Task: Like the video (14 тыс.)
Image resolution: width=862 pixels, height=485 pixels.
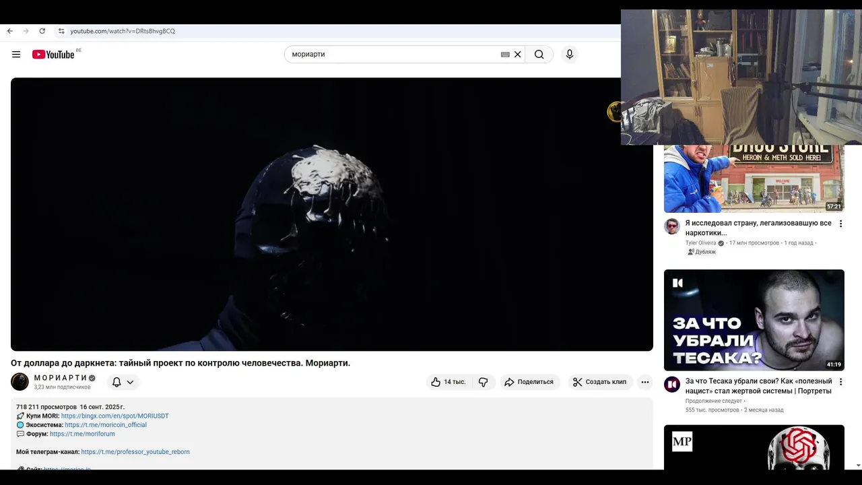Action: point(449,382)
